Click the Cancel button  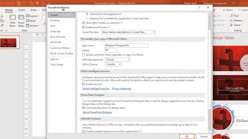pyautogui.click(x=204, y=136)
